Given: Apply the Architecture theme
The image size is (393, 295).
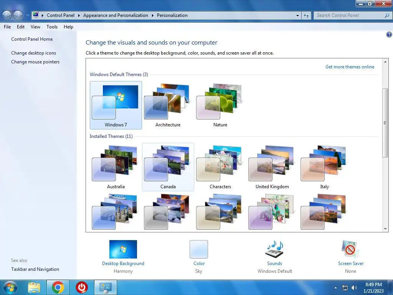Looking at the screenshot, I should coord(168,105).
